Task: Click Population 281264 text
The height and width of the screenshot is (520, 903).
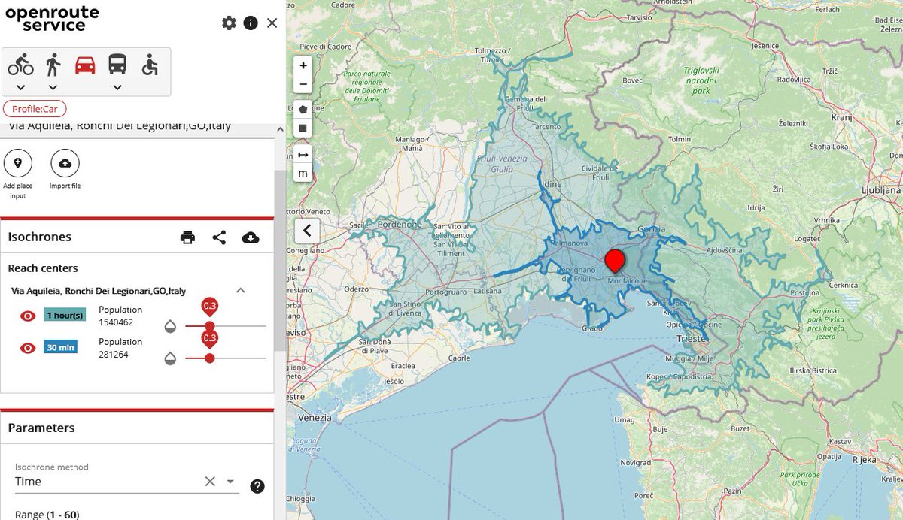Action: 120,348
